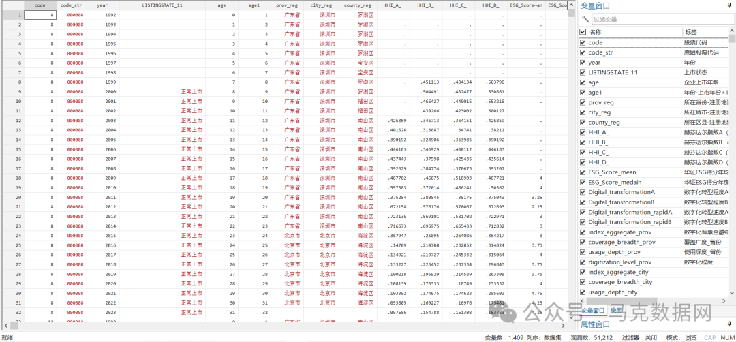Image resolution: width=736 pixels, height=342 pixels.
Task: Uncheck the HHI_A_ variable checkbox
Action: click(x=583, y=132)
